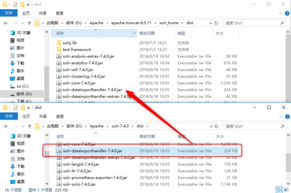Screen dimensions: 291x193
Task: Open the 查看 tab in the top window
Action: click(60, 13)
